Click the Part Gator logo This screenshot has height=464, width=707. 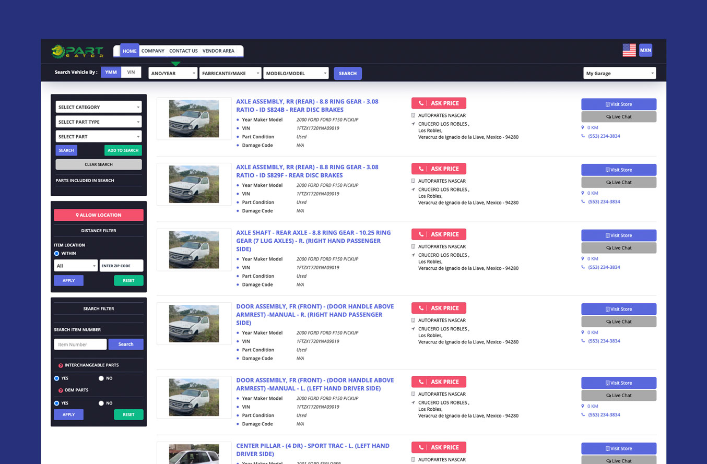point(77,51)
